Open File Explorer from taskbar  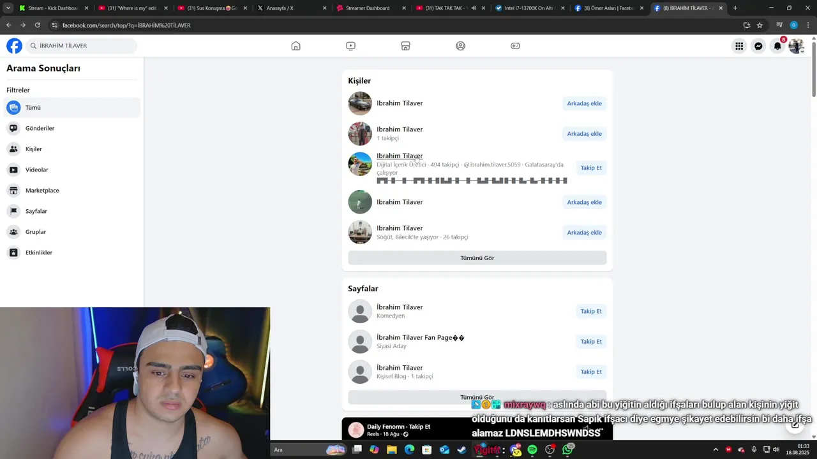(x=392, y=449)
